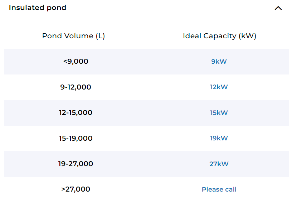The height and width of the screenshot is (212, 292).
Task: Select the 27kW capacity link
Action: coord(219,164)
